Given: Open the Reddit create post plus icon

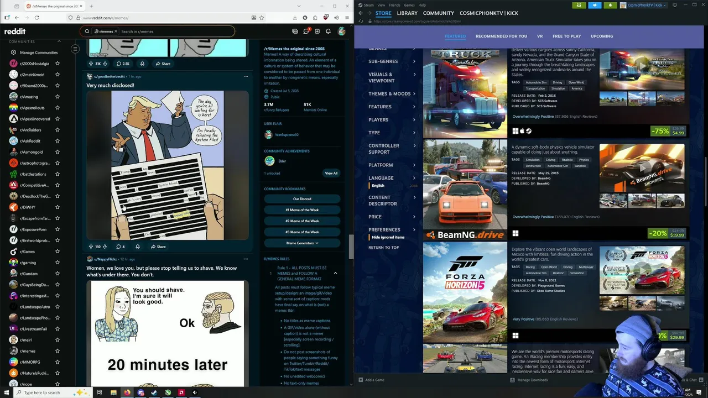Looking at the screenshot, I should [x=317, y=32].
